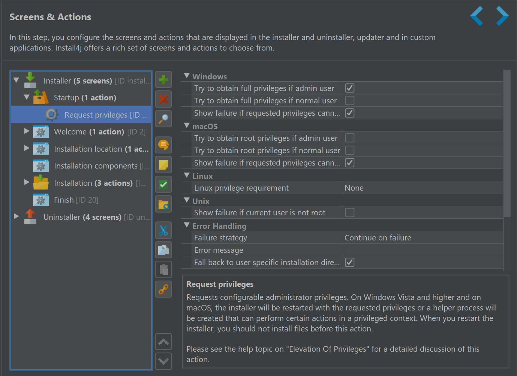Collapse the Startup tree node
The image size is (517, 376).
coord(27,97)
